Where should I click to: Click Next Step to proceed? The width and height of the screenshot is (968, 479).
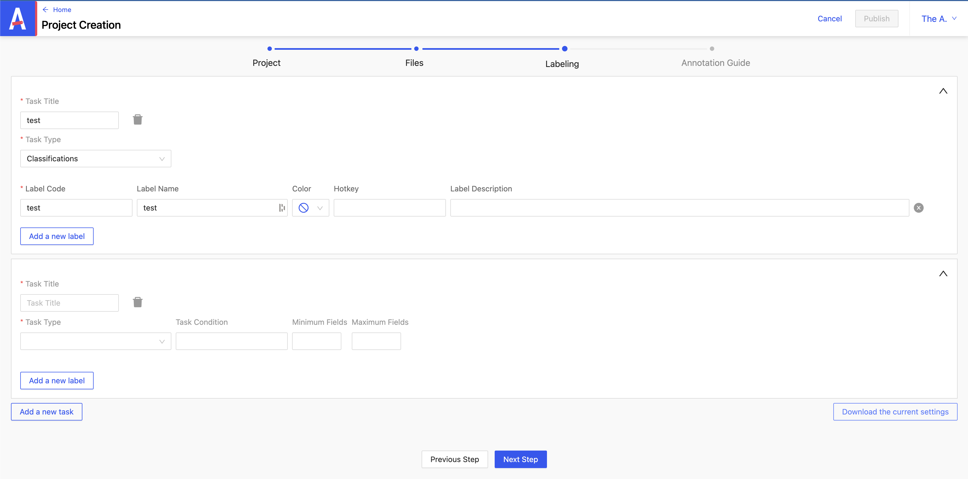click(520, 459)
